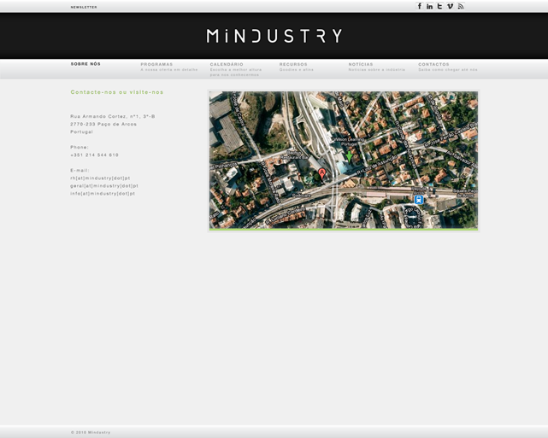The height and width of the screenshot is (438, 548).
Task: Open the RSS feed icon
Action: (461, 6)
